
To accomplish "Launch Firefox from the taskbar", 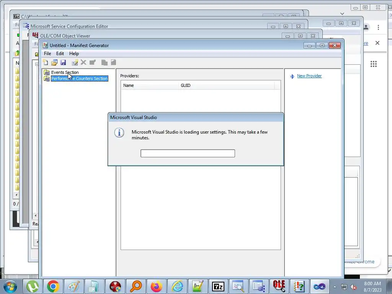I will [157, 286].
